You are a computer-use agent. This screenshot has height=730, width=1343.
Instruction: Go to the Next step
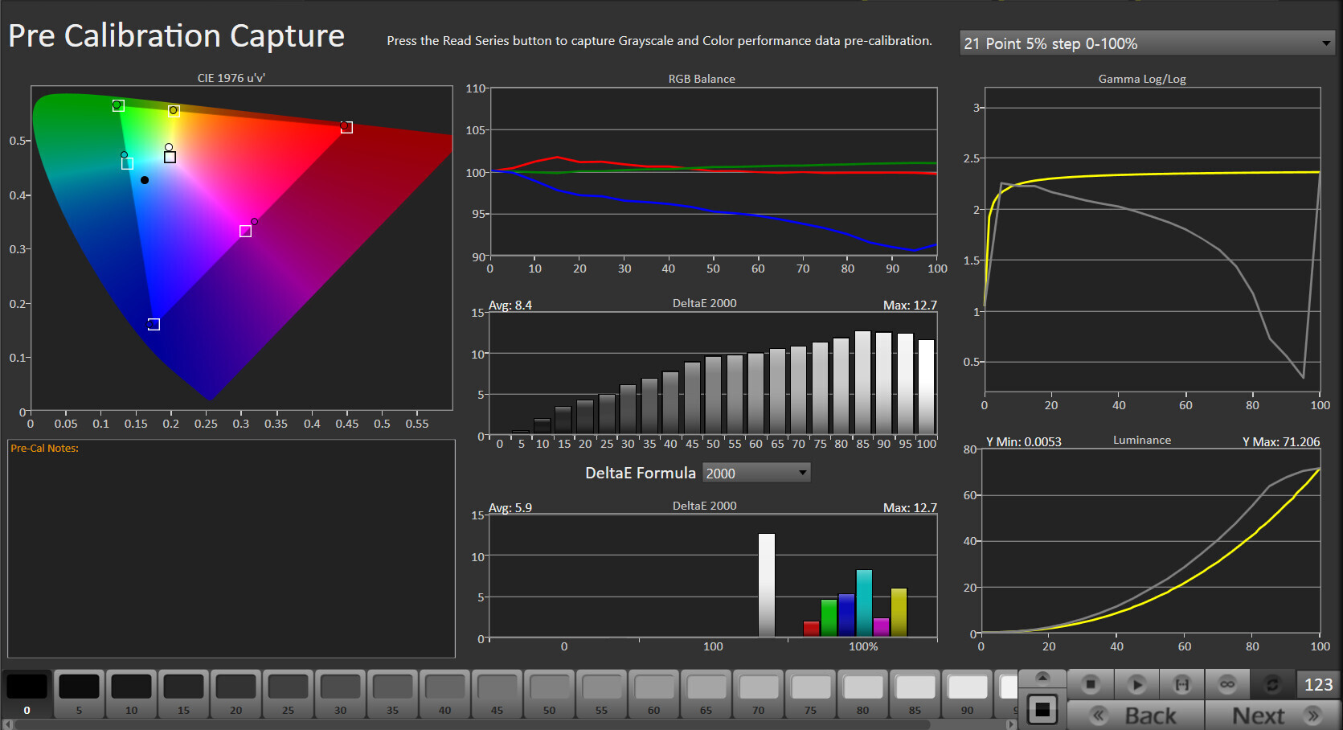(x=1273, y=715)
